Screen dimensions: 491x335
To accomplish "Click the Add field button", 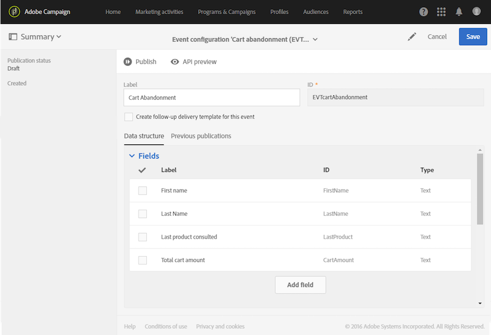I will coord(300,285).
